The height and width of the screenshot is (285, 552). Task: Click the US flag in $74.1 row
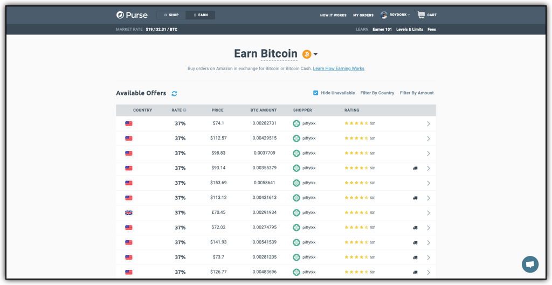[129, 123]
